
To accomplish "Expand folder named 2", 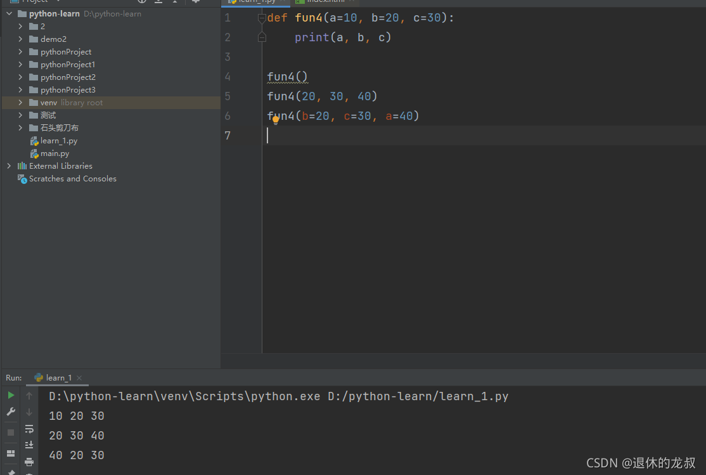I will pyautogui.click(x=20, y=26).
